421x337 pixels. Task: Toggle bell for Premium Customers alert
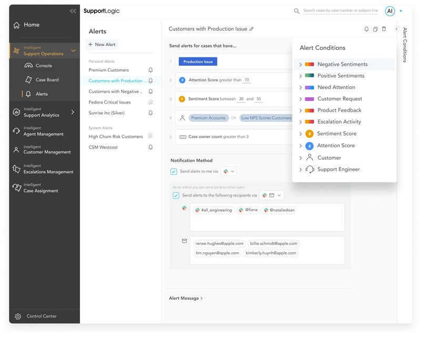(151, 70)
